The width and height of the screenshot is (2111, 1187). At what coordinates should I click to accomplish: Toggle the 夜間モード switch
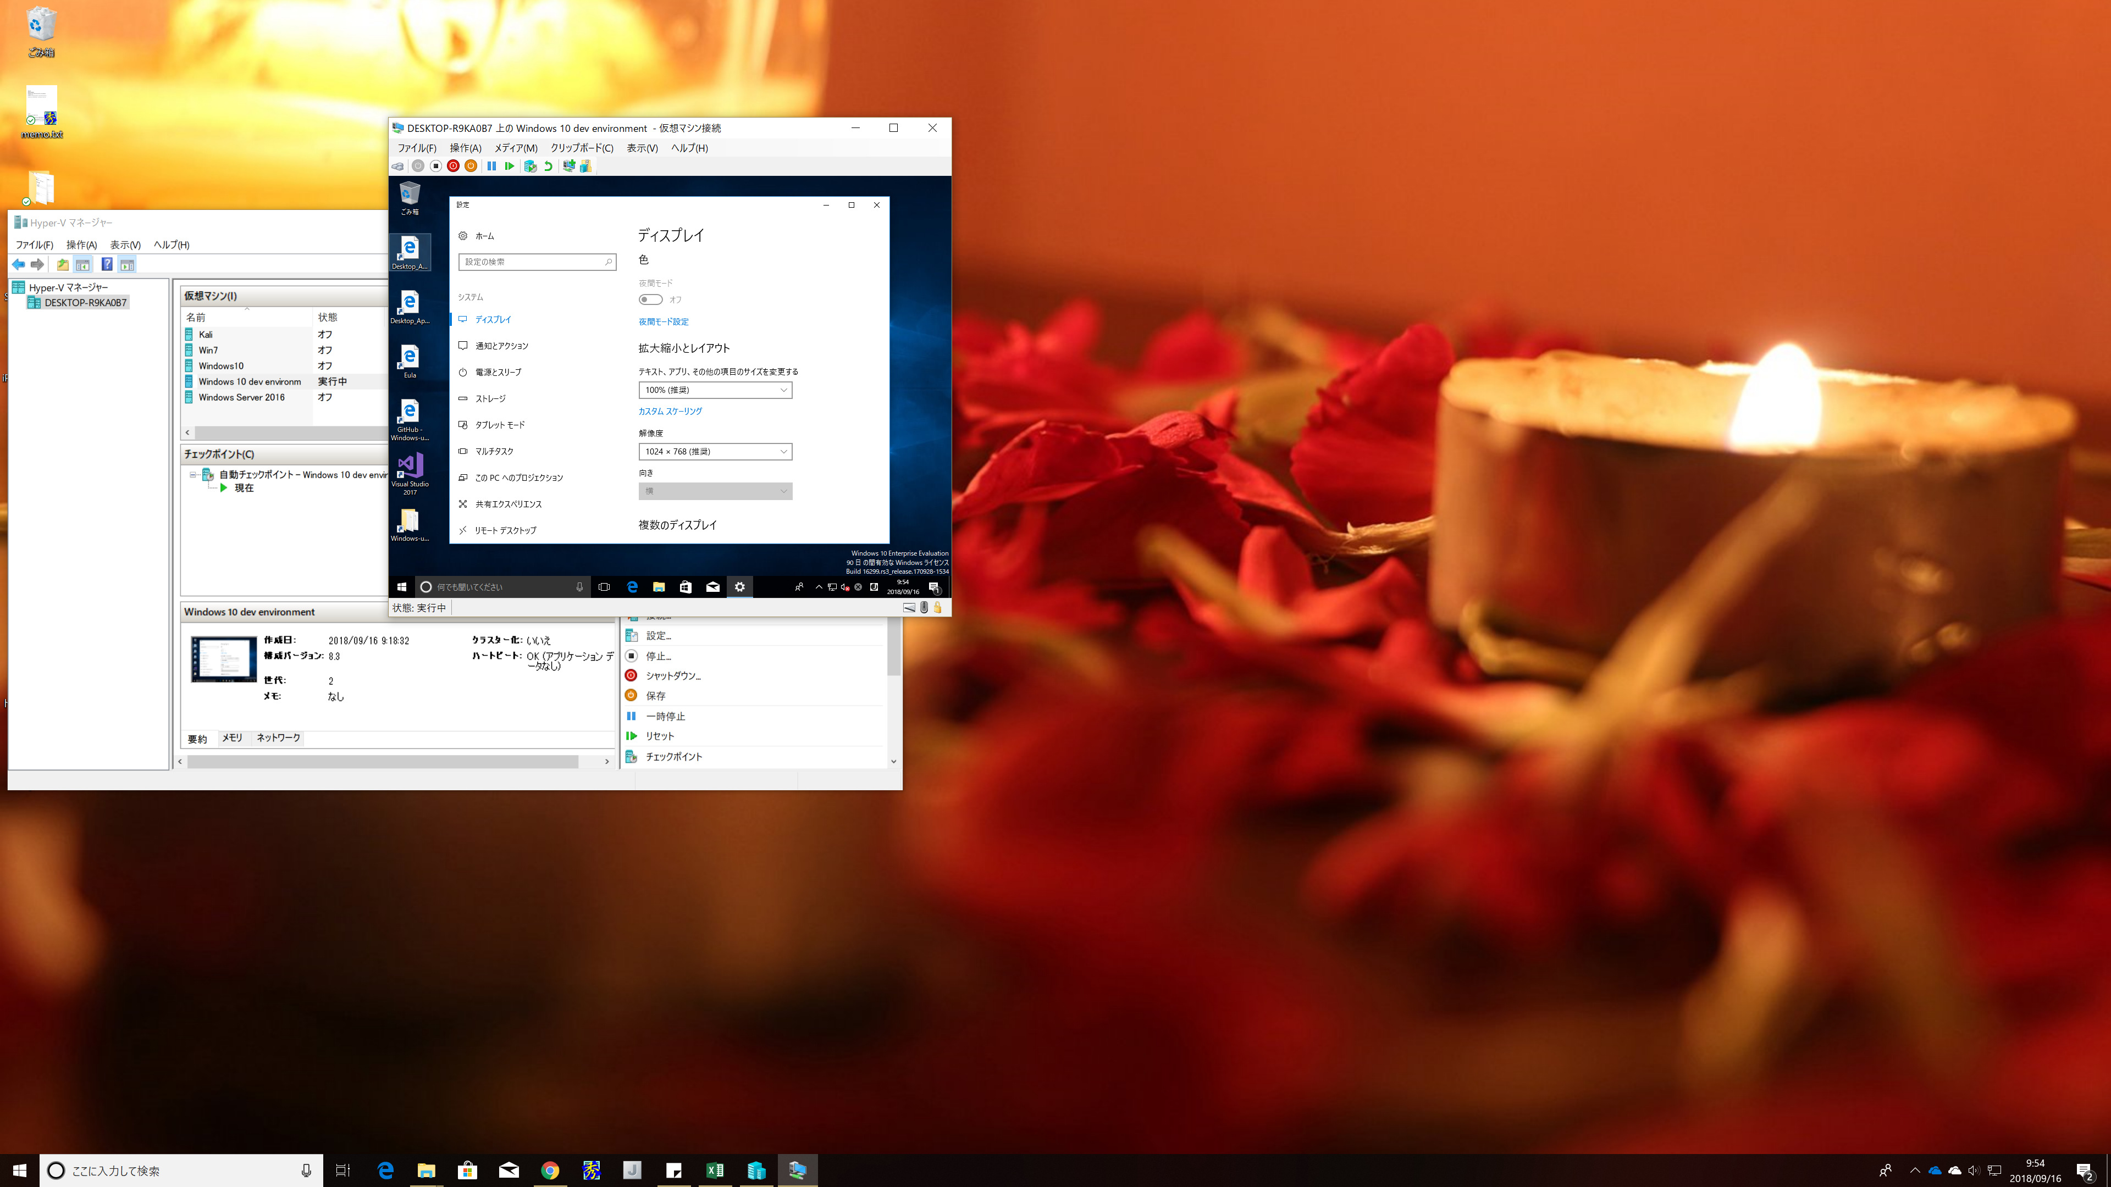pos(651,300)
